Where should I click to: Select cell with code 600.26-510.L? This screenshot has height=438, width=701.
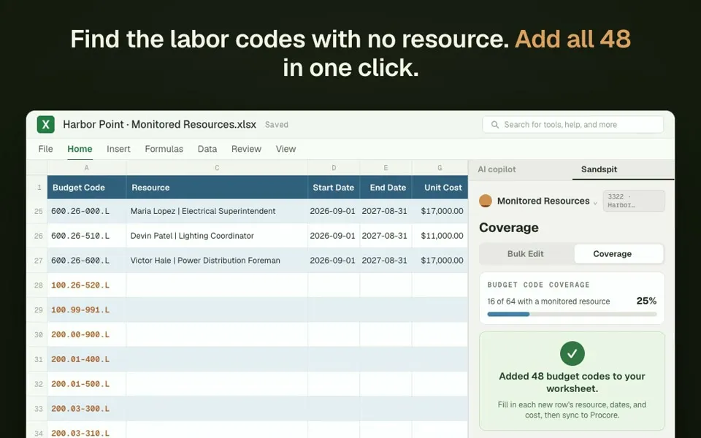pos(87,236)
